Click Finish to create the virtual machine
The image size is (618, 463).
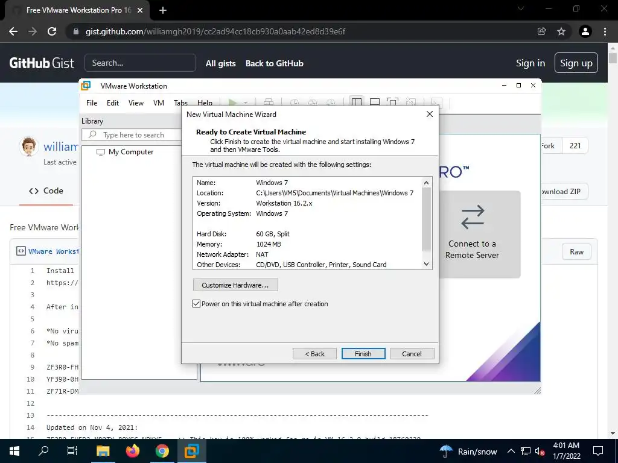(363, 353)
